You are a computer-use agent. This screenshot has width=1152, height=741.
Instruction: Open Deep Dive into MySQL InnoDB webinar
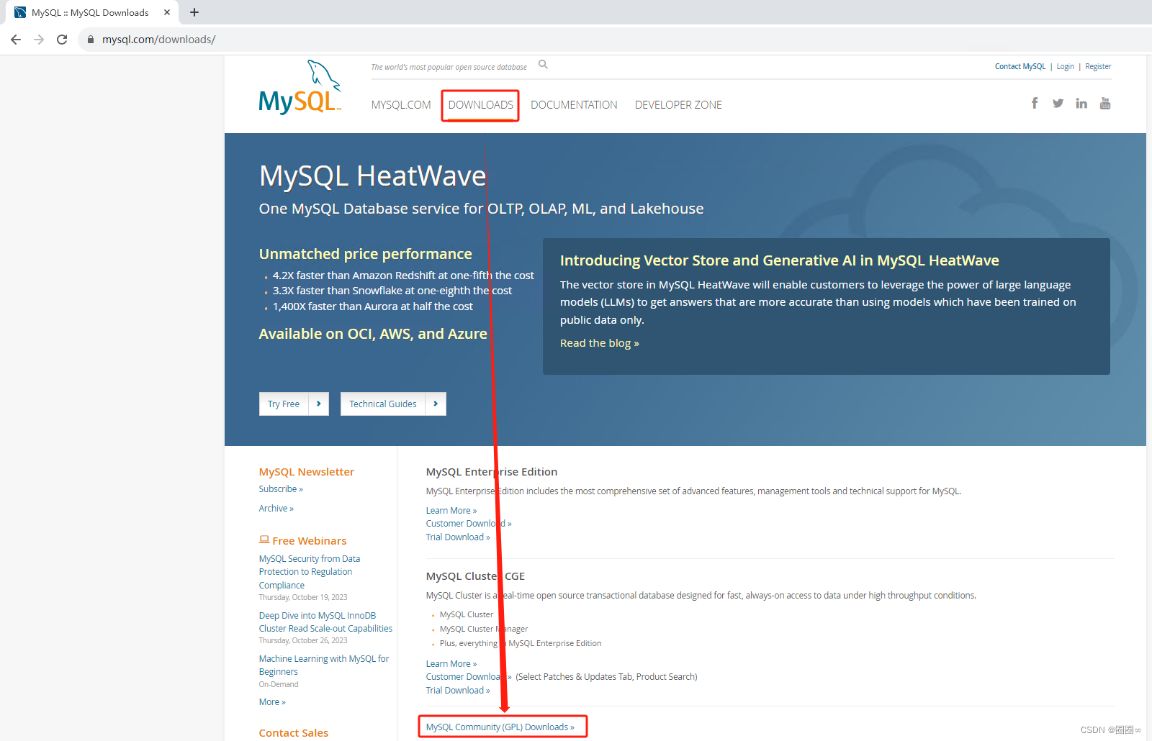tap(325, 622)
